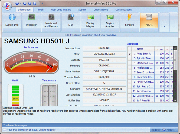This screenshot has width=180, height=134.
Task: Open the quick access toolbar customize arrow
Action: point(42,3)
